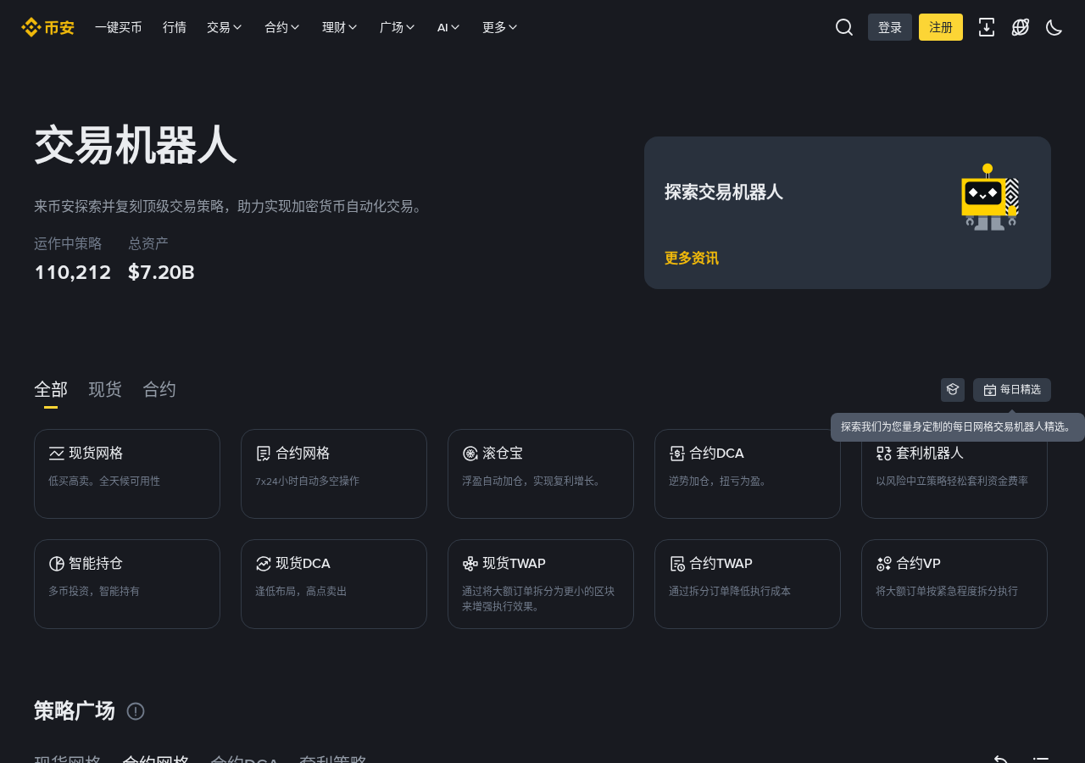Click the 合约DCA card icon
The height and width of the screenshot is (763, 1085).
pos(677,454)
